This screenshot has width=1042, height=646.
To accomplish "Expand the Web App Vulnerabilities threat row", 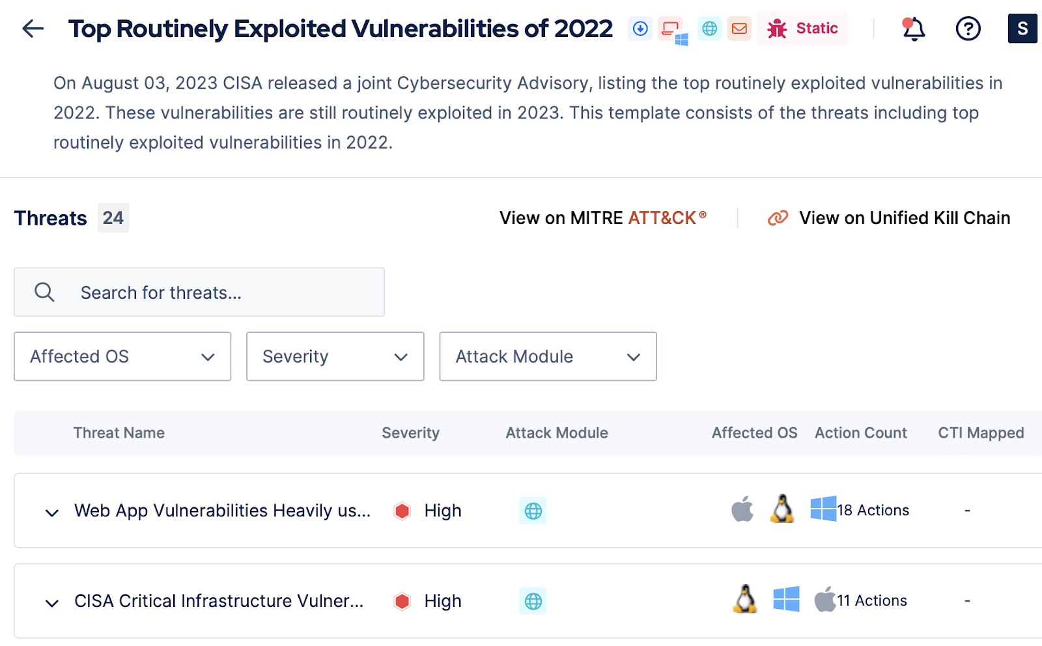I will pos(52,513).
